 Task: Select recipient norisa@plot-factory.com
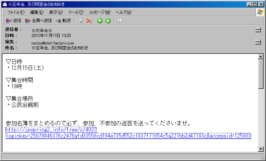pos(53,43)
